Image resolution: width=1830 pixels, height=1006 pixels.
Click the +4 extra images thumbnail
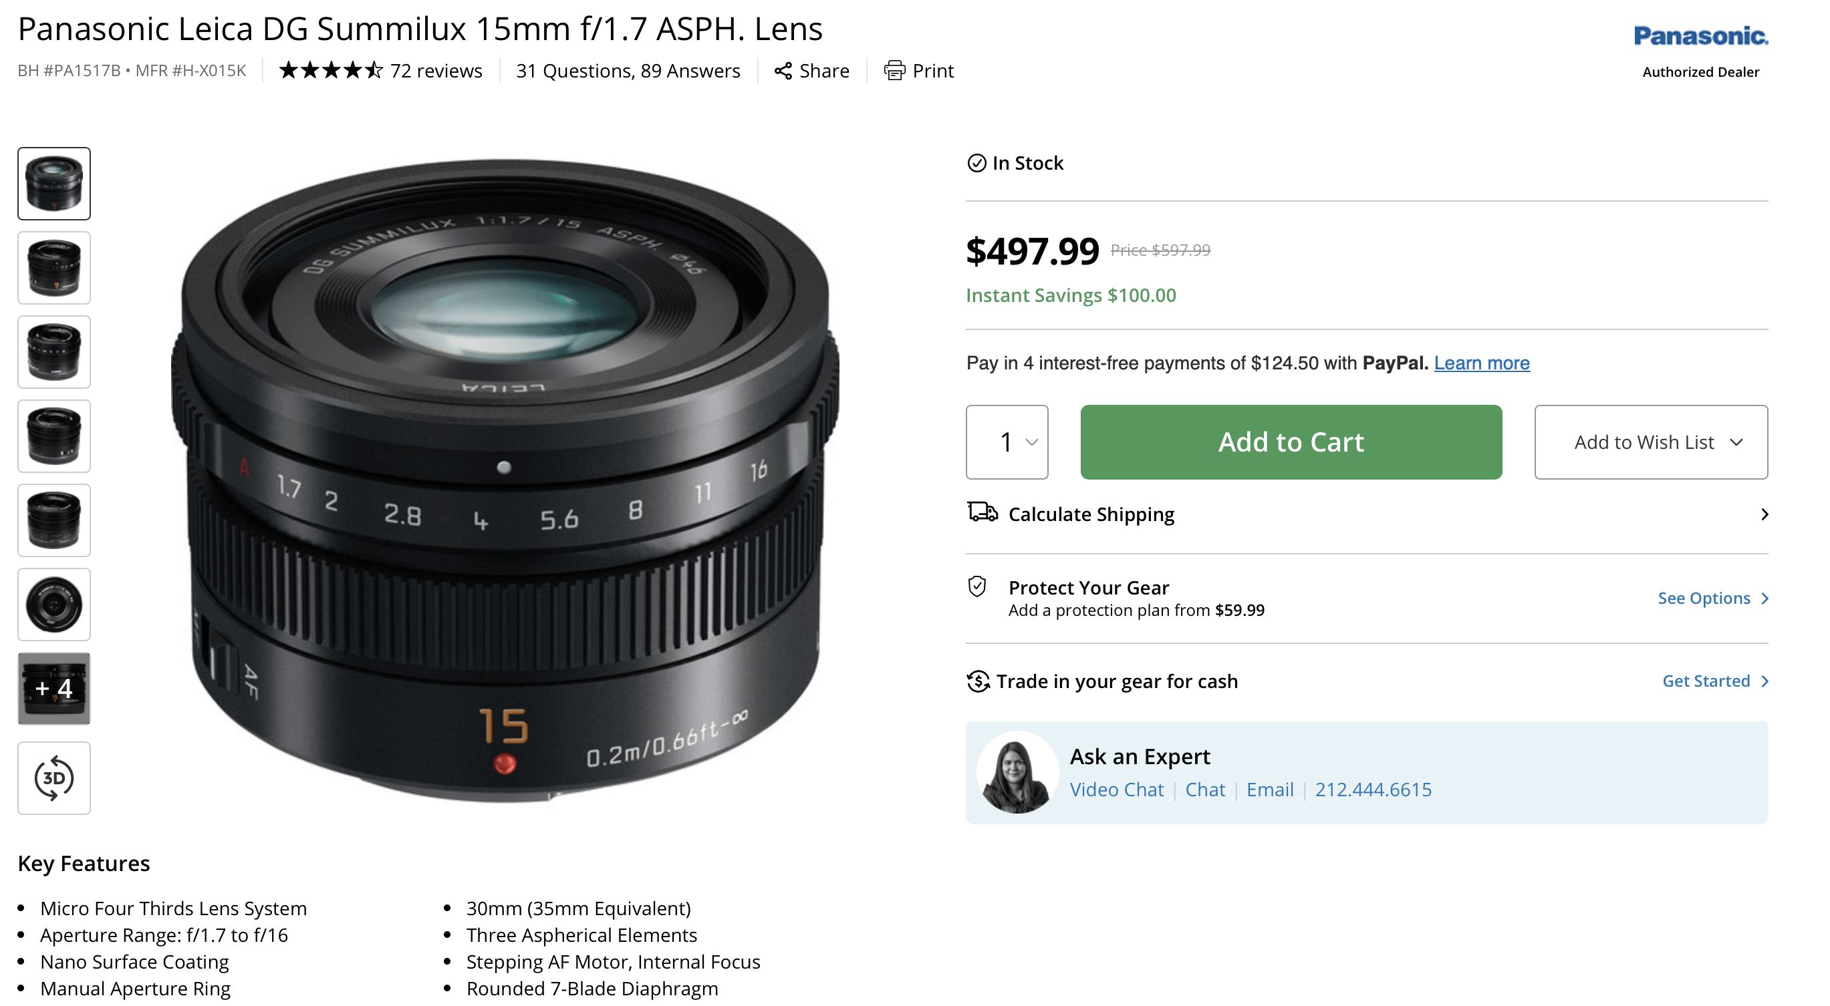click(54, 689)
